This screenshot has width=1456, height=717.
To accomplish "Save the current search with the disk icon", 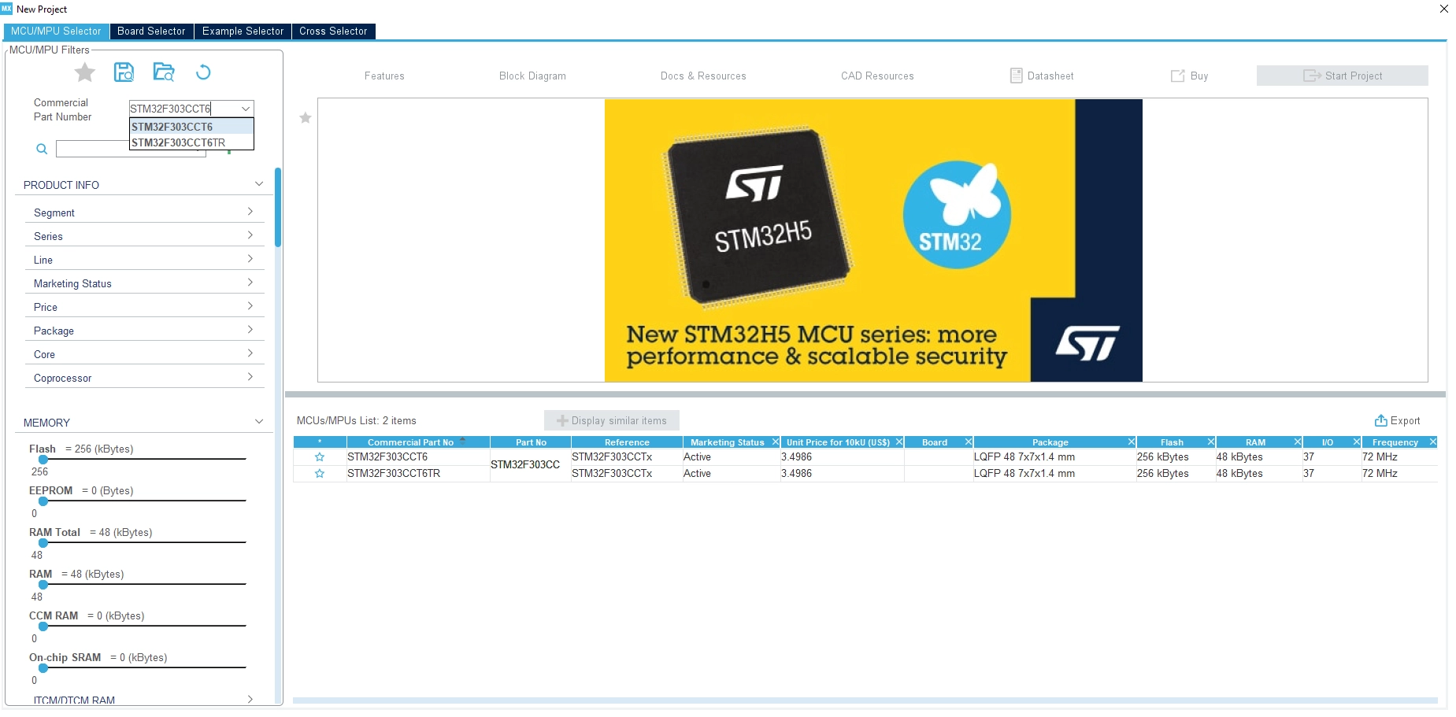I will click(124, 72).
